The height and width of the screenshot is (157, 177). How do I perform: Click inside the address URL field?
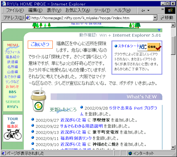[91, 18]
